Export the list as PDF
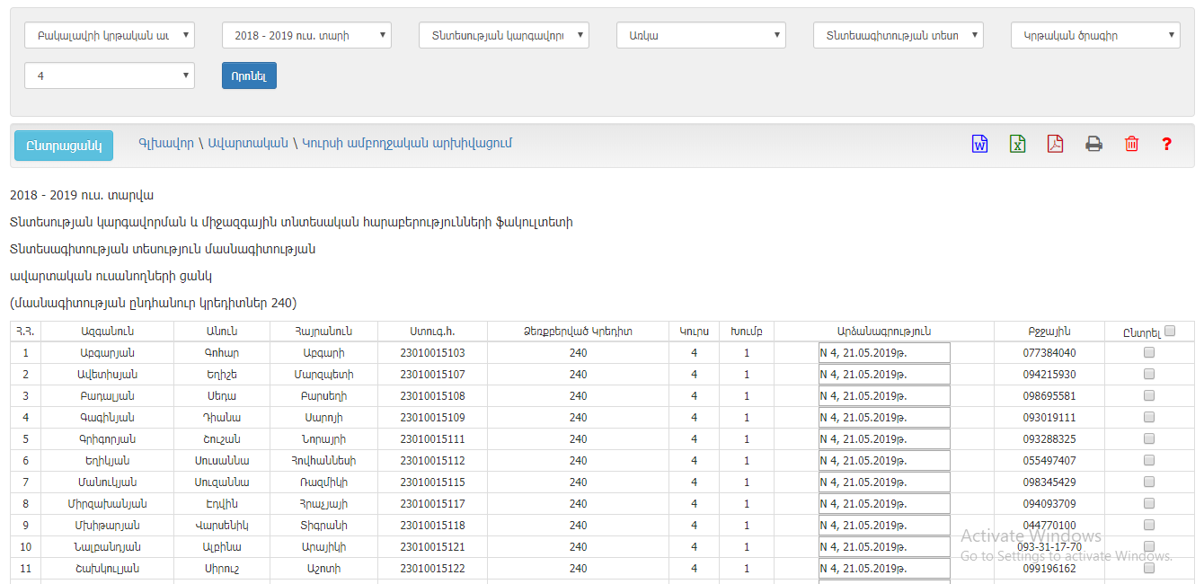 pos(1055,144)
